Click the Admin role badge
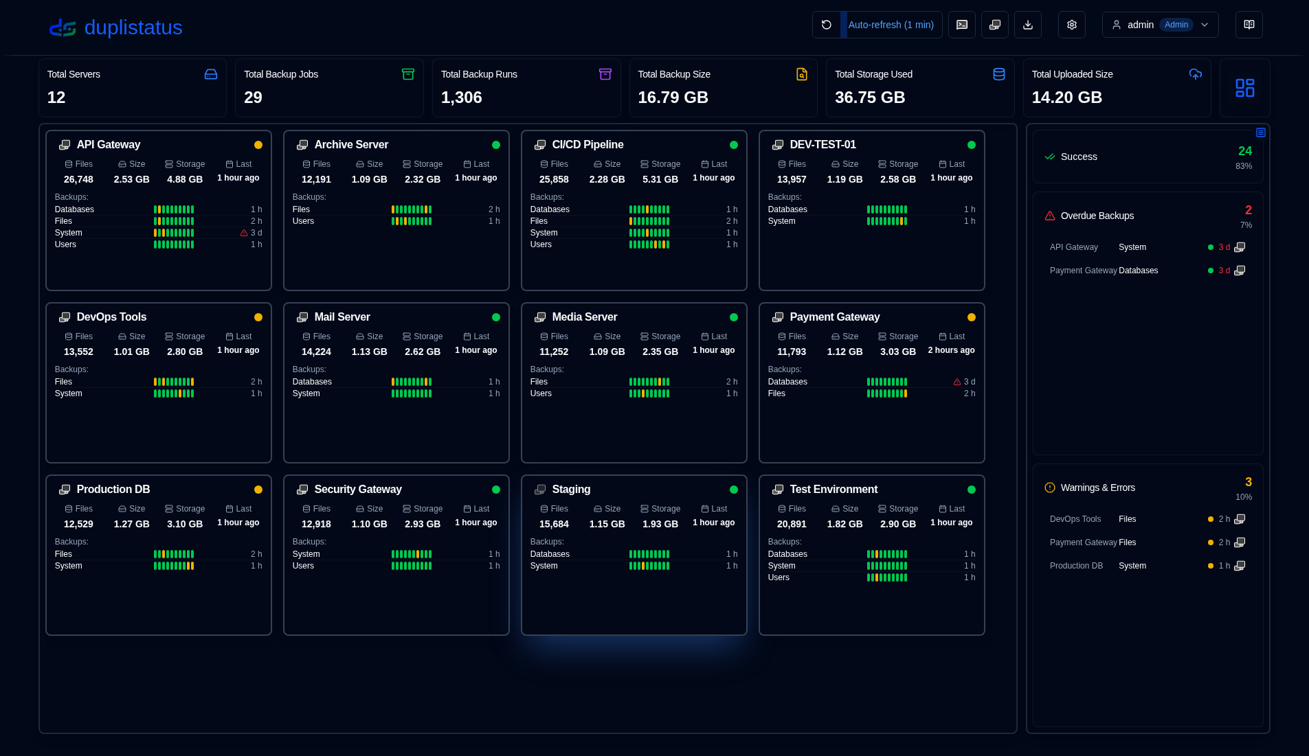This screenshot has width=1309, height=756. tap(1176, 24)
